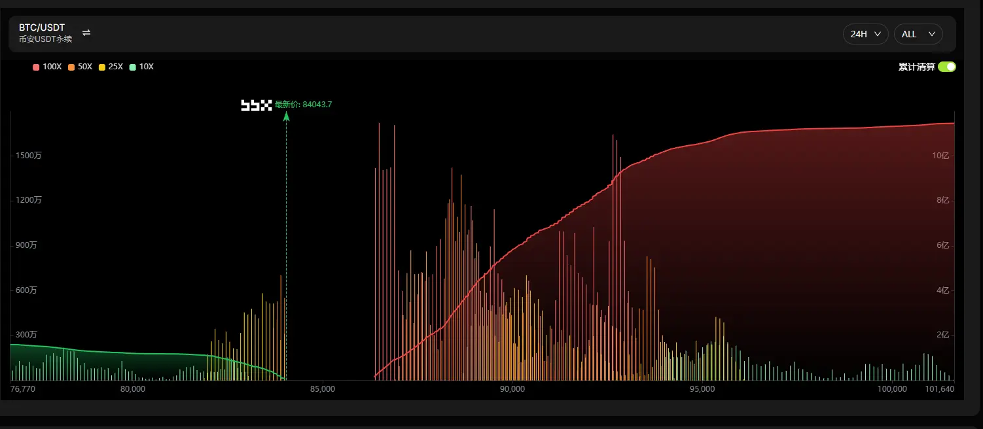Toggle the 累计清算 switch off

point(947,67)
